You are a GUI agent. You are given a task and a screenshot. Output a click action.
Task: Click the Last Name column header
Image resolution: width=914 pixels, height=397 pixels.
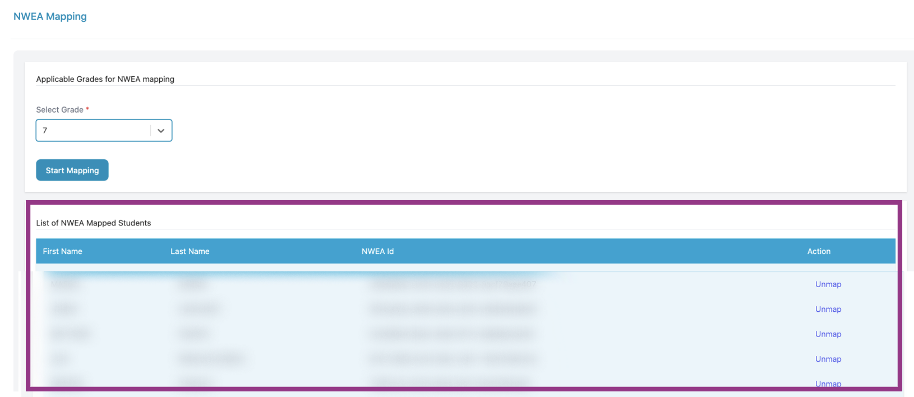(190, 251)
